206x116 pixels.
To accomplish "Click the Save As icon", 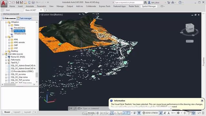I will click(22, 2).
